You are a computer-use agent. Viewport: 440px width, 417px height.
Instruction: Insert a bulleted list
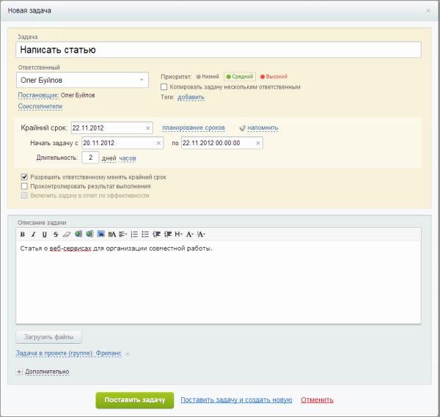click(145, 235)
